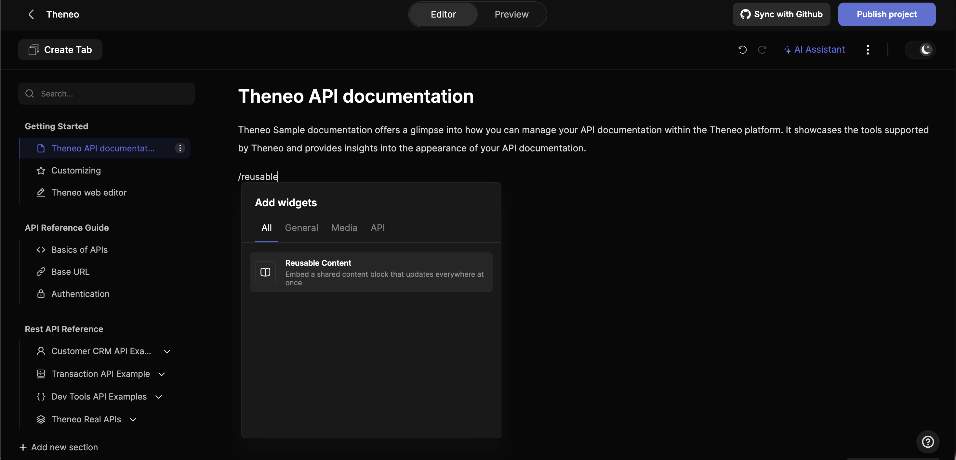The width and height of the screenshot is (956, 460).
Task: Click the redo arrow icon
Action: tap(762, 50)
